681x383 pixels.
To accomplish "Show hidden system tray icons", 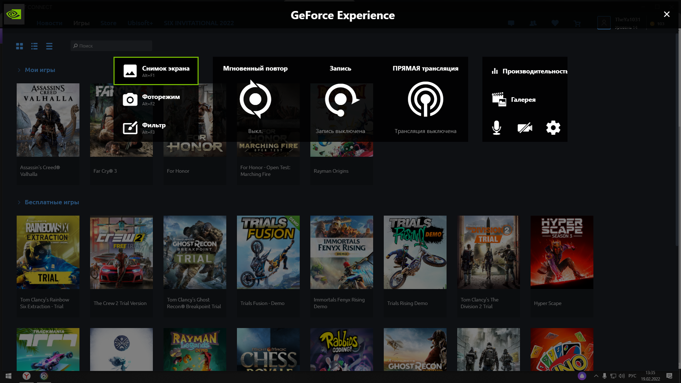I will pyautogui.click(x=596, y=376).
